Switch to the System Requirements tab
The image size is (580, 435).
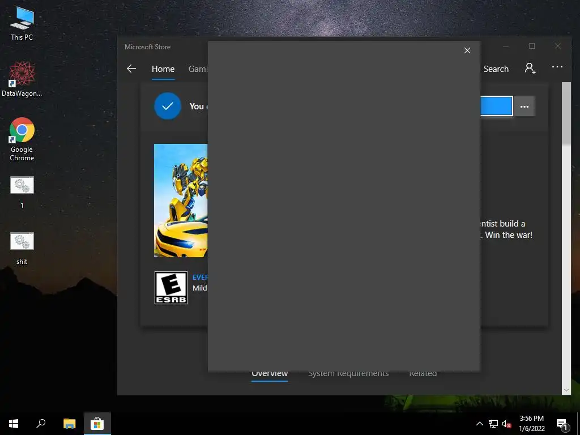point(348,374)
